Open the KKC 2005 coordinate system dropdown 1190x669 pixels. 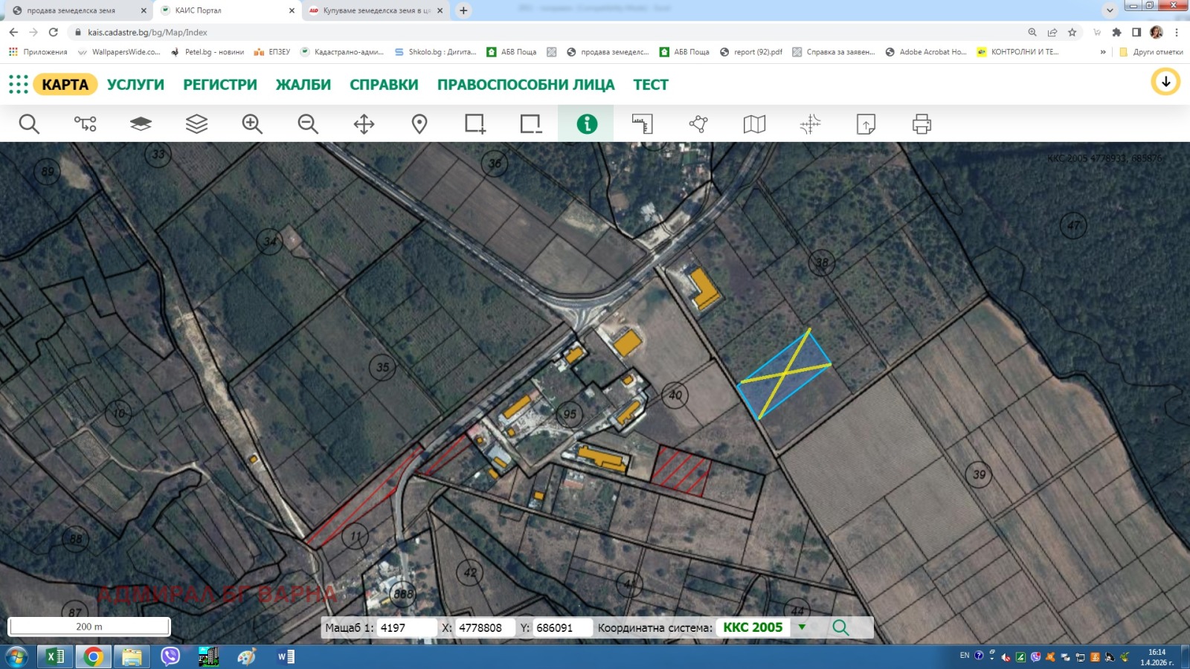[x=801, y=627]
